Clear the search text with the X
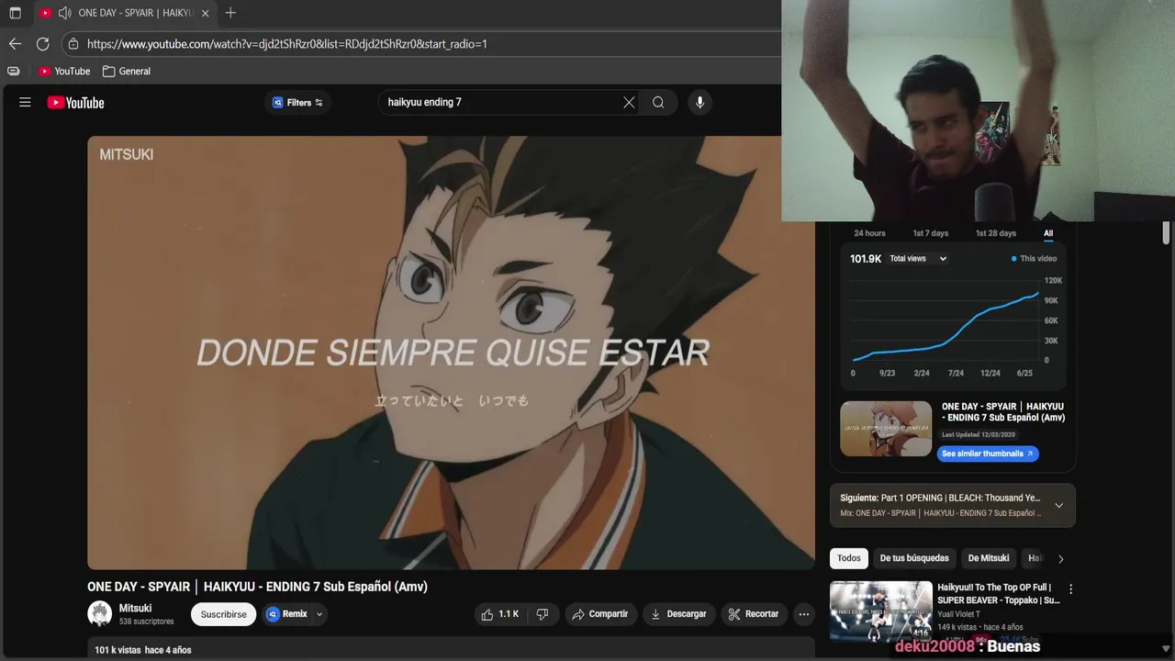The image size is (1175, 661). tap(629, 103)
